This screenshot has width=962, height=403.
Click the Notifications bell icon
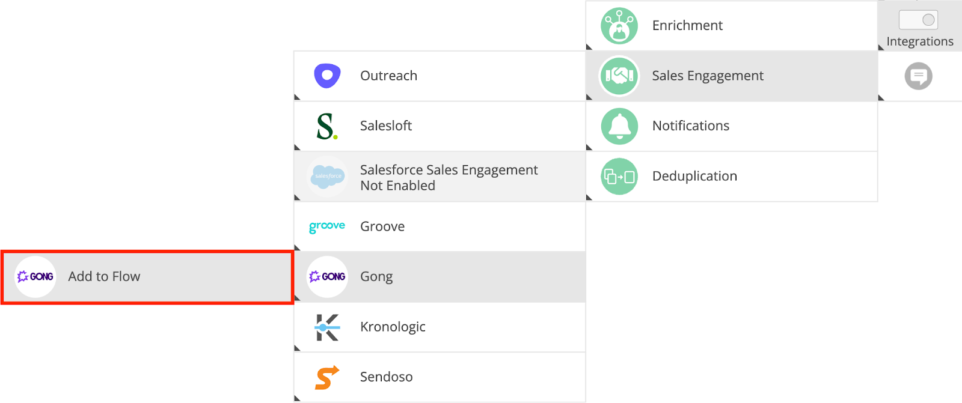619,126
